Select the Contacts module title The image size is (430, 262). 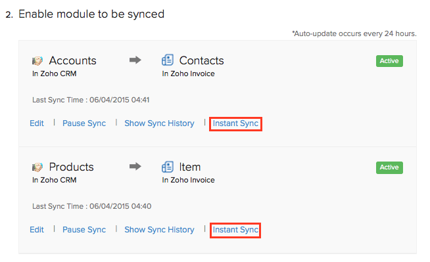tap(202, 60)
